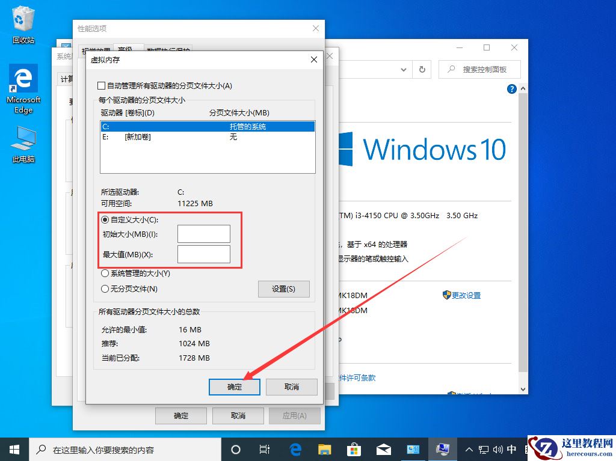
Task: Click the Cortana circle icon on the taskbar
Action: pyautogui.click(x=236, y=449)
